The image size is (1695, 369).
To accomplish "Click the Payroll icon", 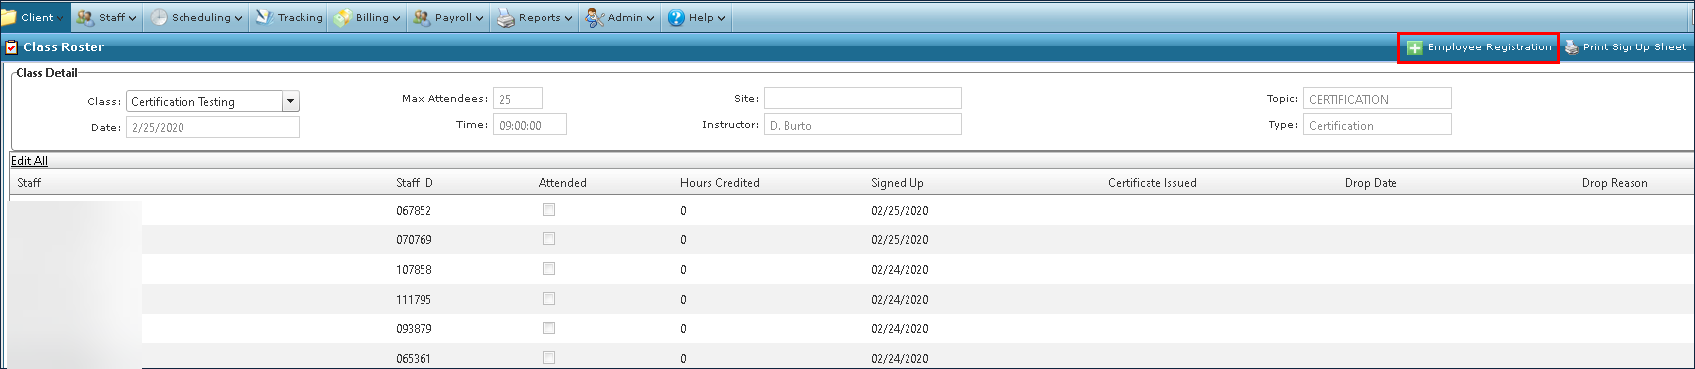I will 422,17.
